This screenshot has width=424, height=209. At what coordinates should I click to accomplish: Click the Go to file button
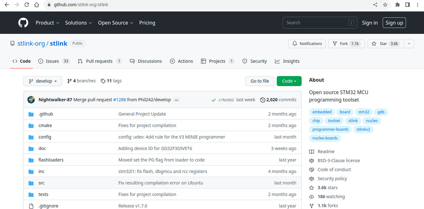pyautogui.click(x=260, y=81)
